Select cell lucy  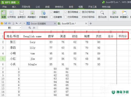(32, 42)
